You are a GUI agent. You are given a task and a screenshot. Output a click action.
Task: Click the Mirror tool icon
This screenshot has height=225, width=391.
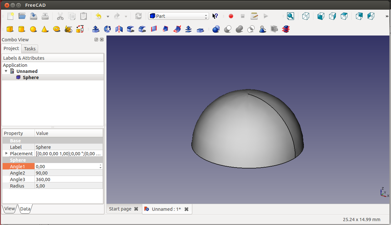pyautogui.click(x=119, y=29)
